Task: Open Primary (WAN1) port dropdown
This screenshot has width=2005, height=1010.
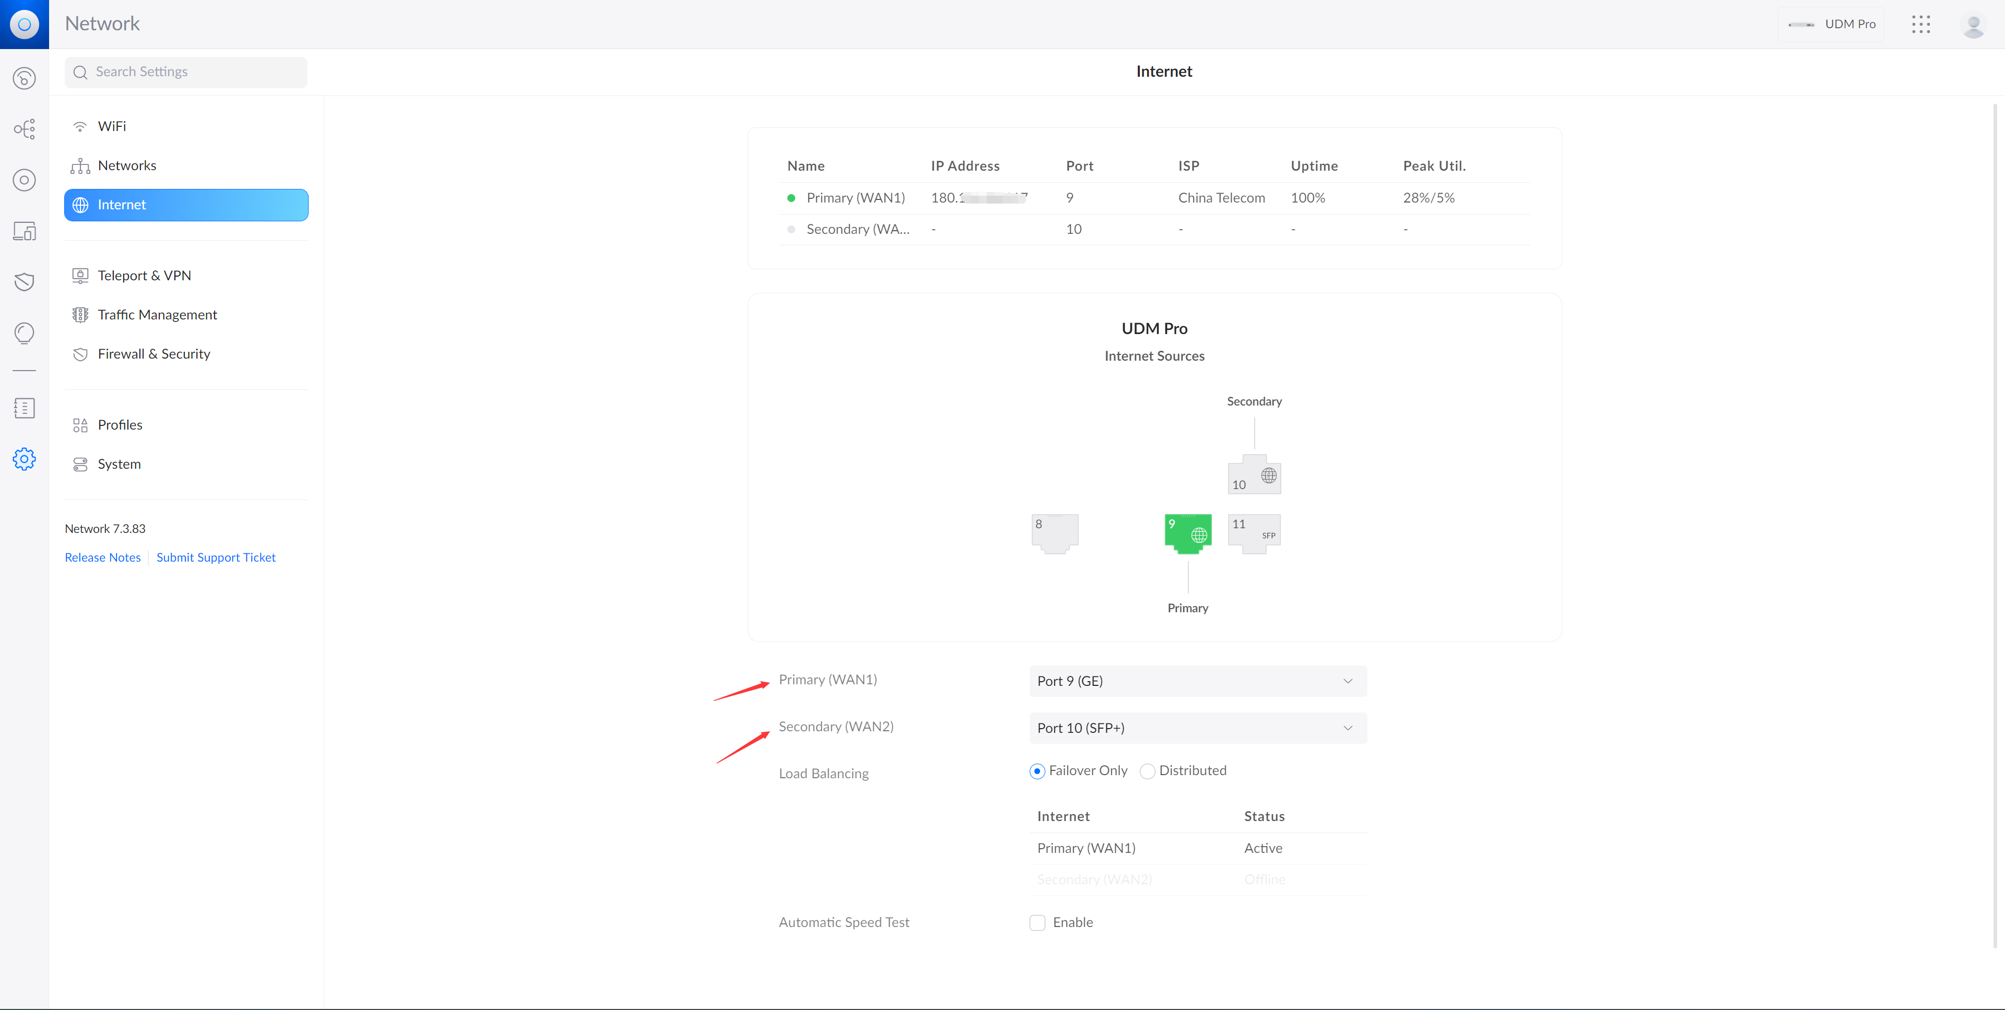Action: (x=1197, y=681)
